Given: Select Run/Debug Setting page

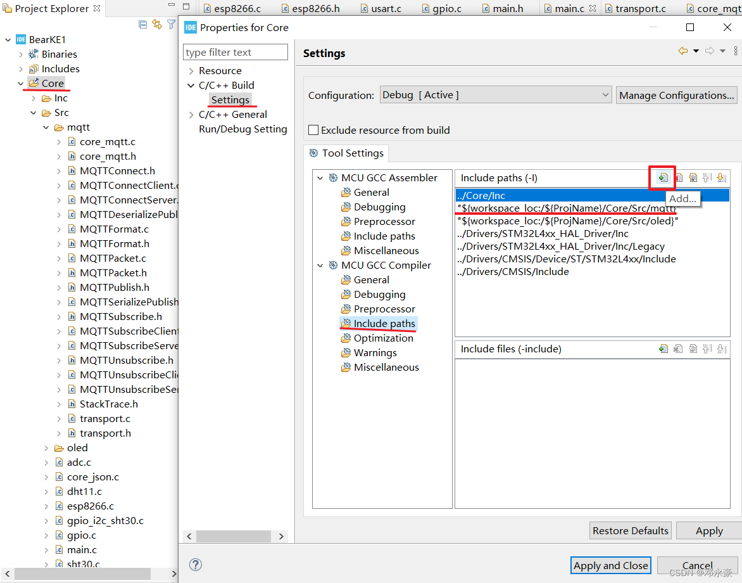Looking at the screenshot, I should pyautogui.click(x=242, y=129).
